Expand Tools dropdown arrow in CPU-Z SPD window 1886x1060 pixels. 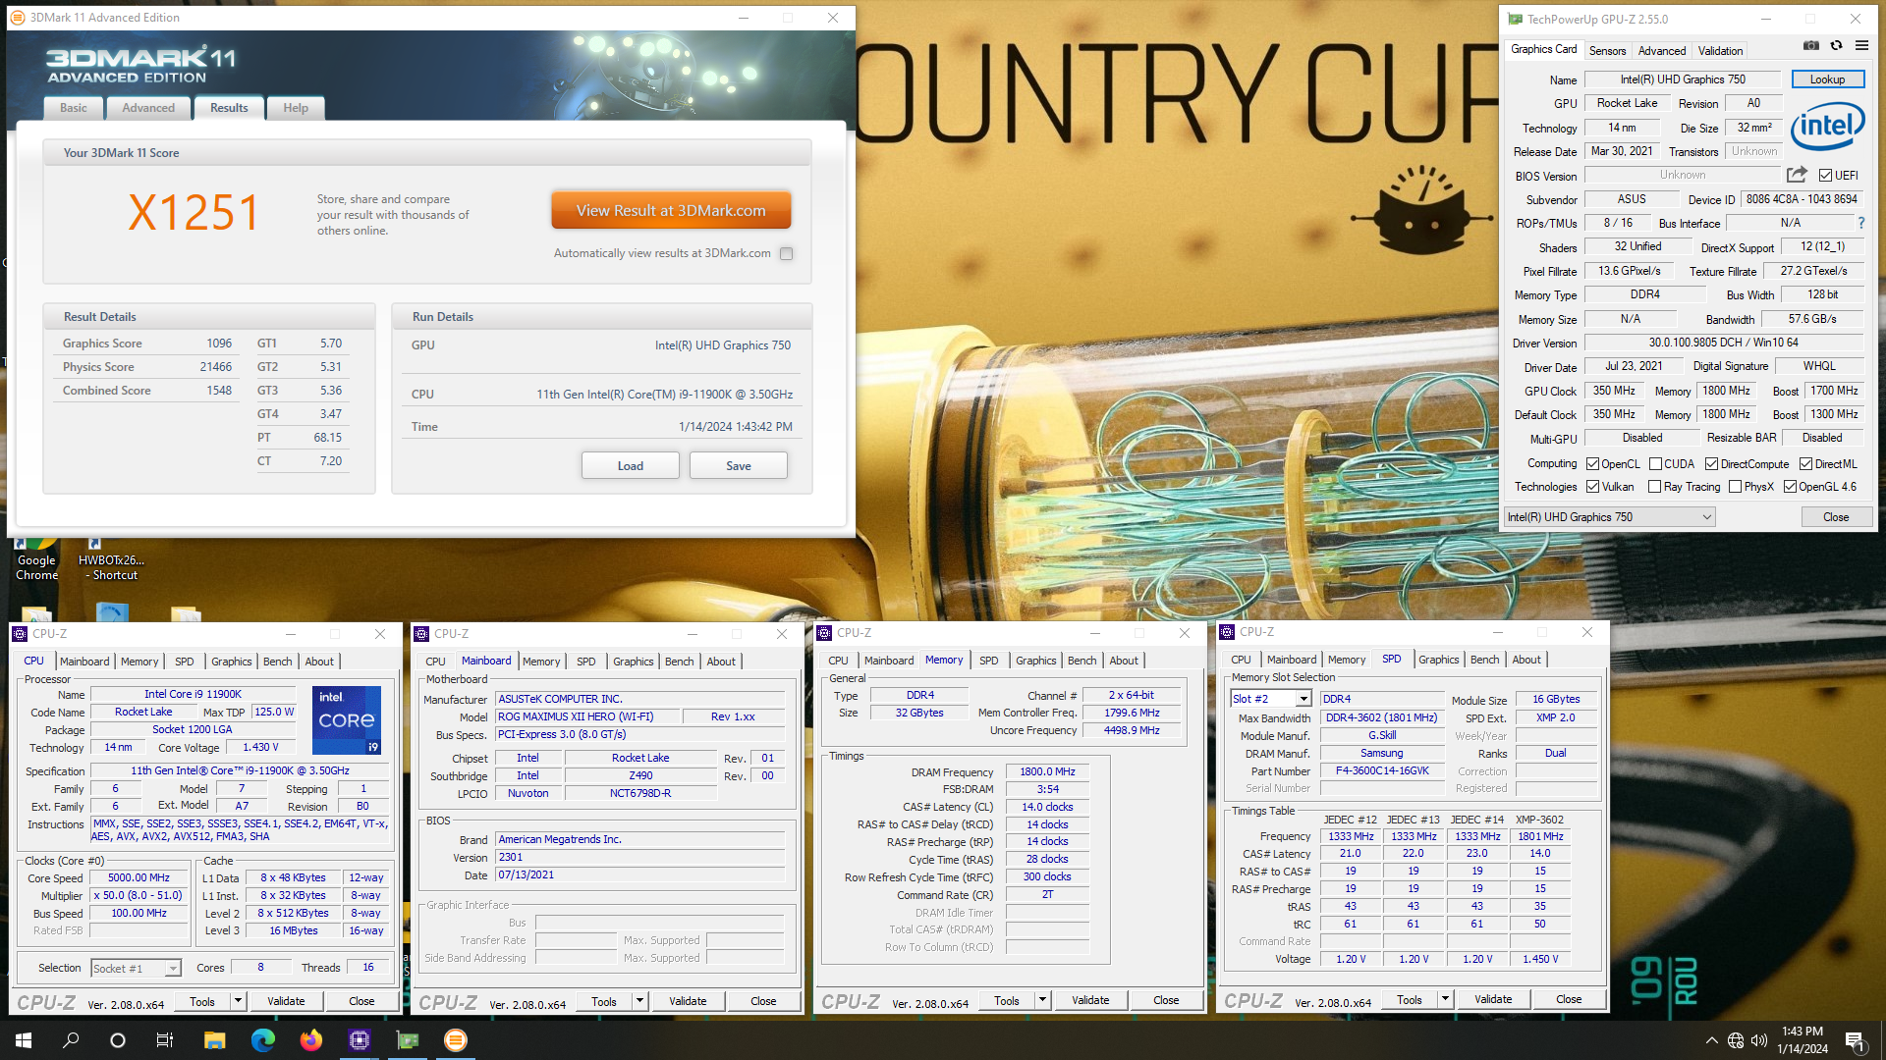(1445, 999)
